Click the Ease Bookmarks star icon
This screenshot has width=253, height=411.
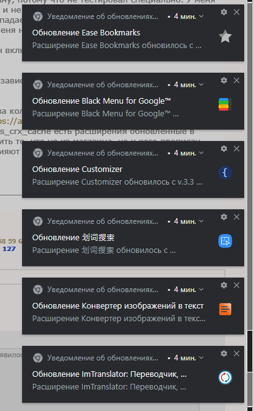[x=225, y=36]
